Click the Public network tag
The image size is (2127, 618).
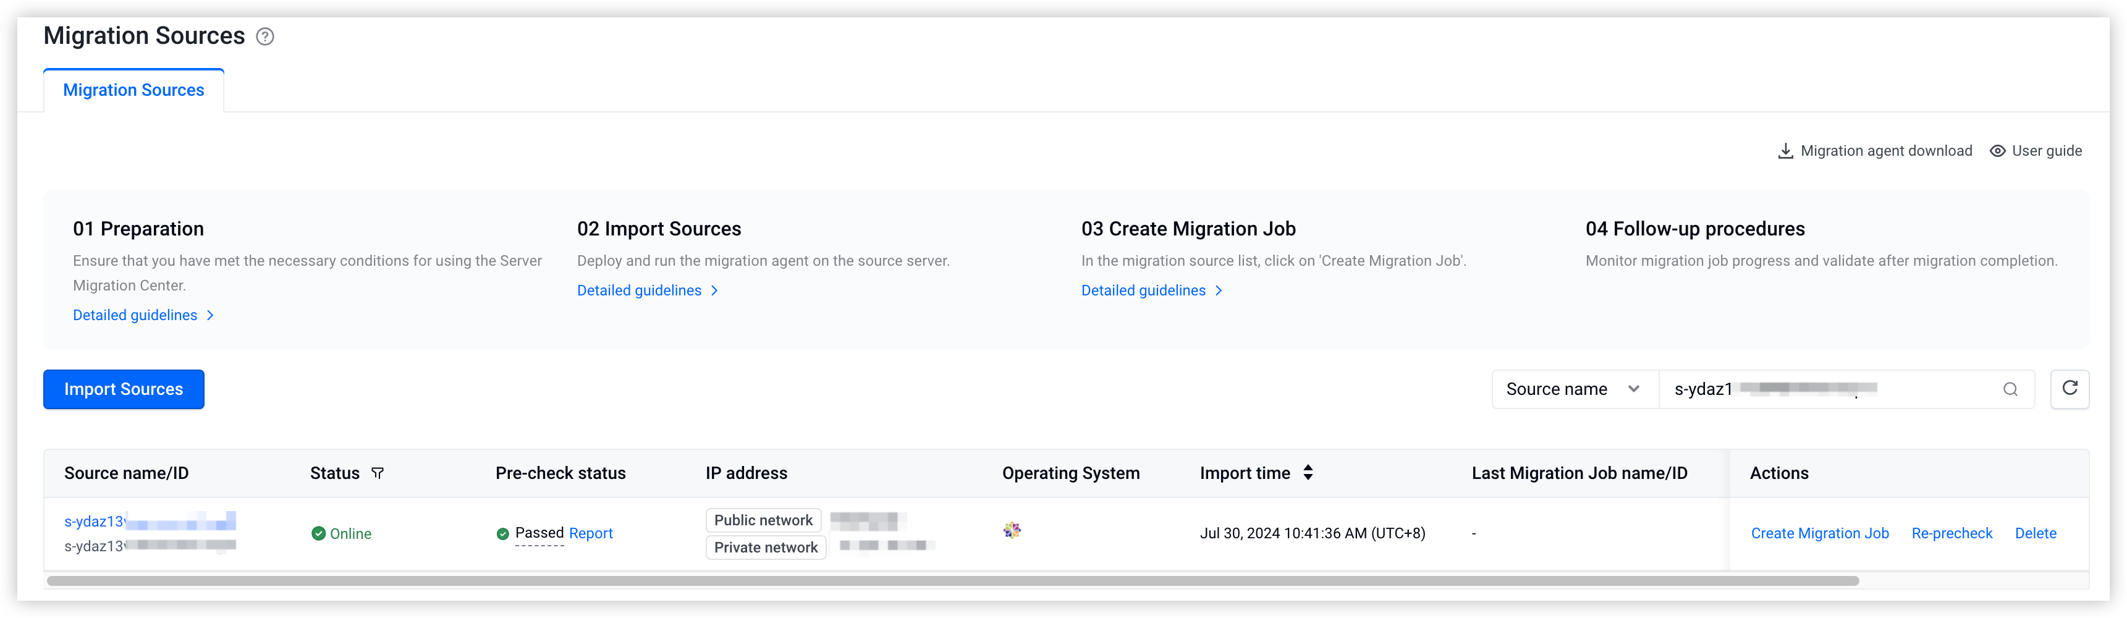[x=764, y=520]
